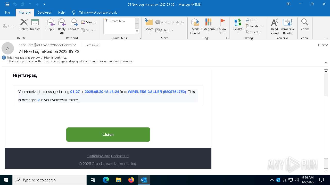
Task: Respond with a Meeting
Action: [89, 22]
